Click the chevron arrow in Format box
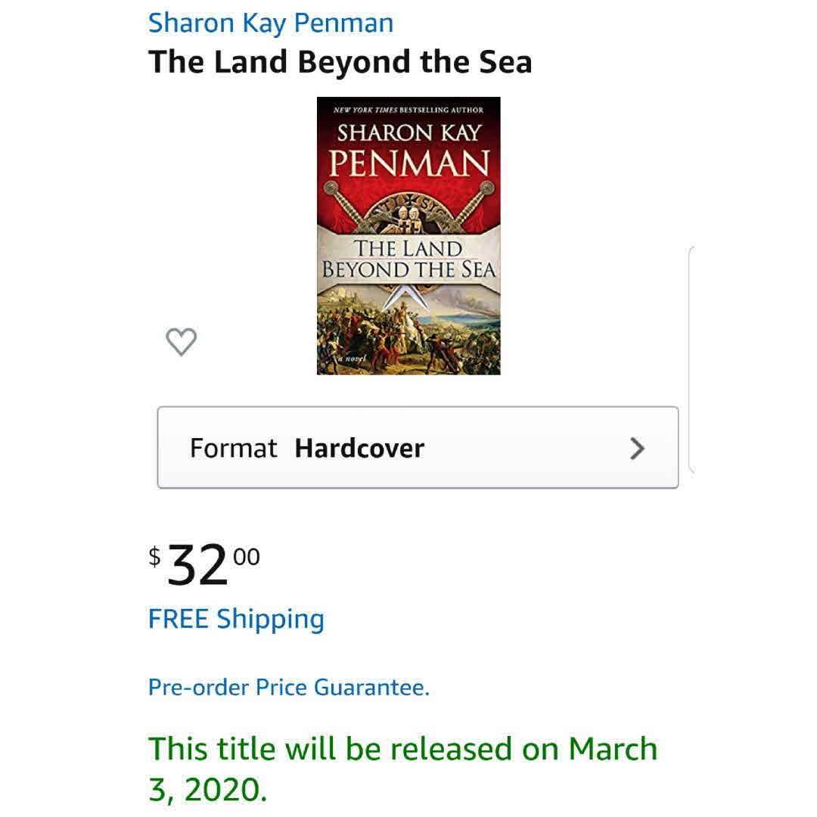The width and height of the screenshot is (817, 817). pos(637,449)
